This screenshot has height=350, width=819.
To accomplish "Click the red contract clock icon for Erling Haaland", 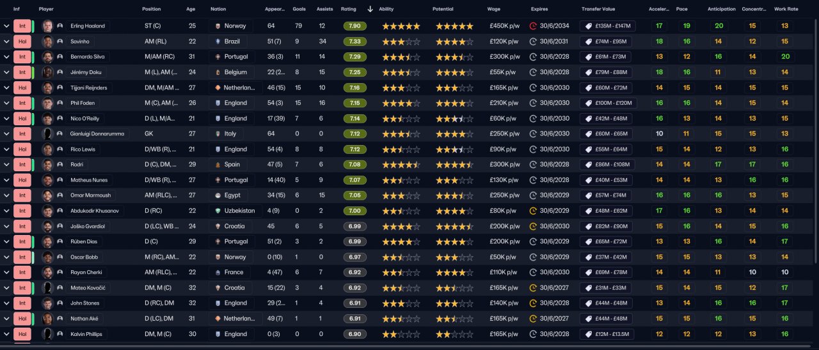I will point(534,26).
